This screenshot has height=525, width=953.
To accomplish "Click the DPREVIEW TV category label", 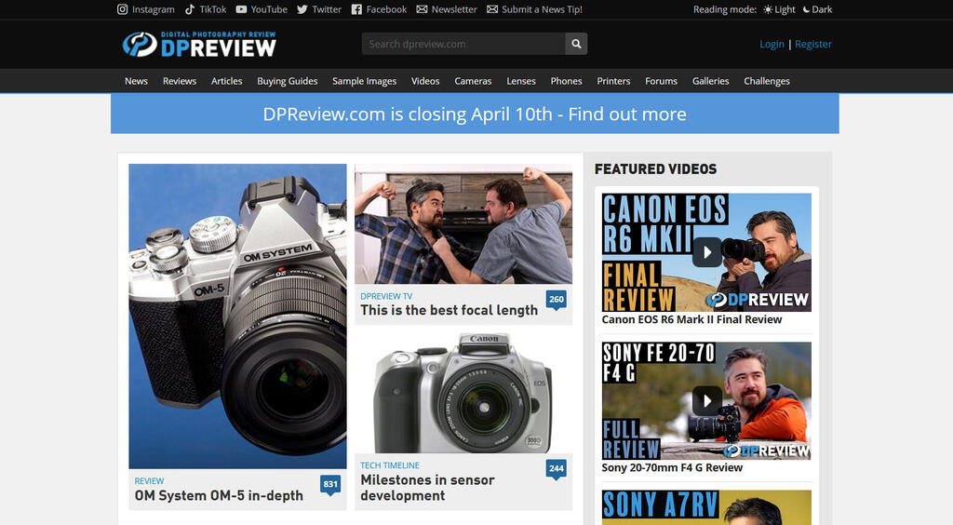I will [x=386, y=296].
